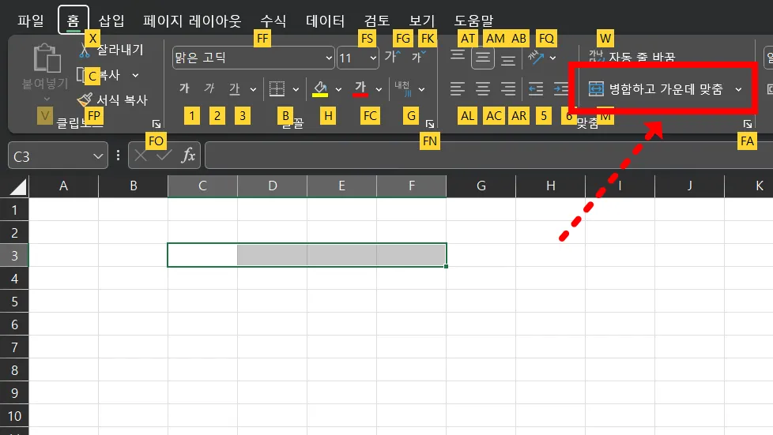Open the Alignment group dialog launcher
The height and width of the screenshot is (435, 773).
click(x=748, y=124)
